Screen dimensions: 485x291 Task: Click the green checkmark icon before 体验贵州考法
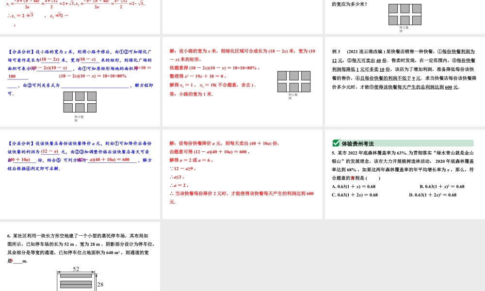[x=336, y=143]
